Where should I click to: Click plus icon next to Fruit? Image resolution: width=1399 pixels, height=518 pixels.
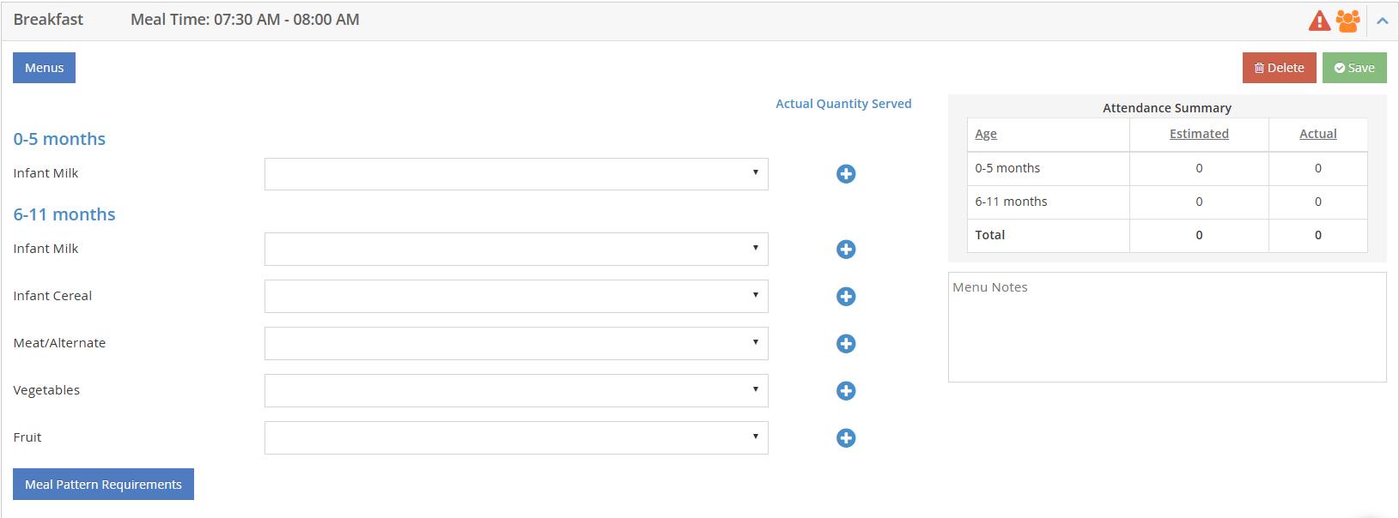click(x=846, y=438)
